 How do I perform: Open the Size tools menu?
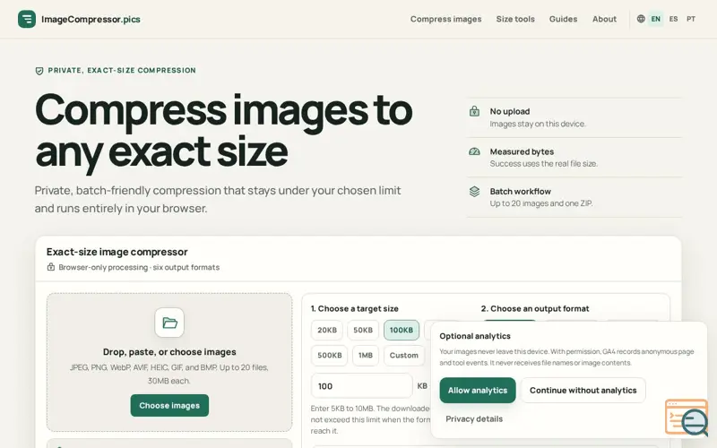(515, 19)
